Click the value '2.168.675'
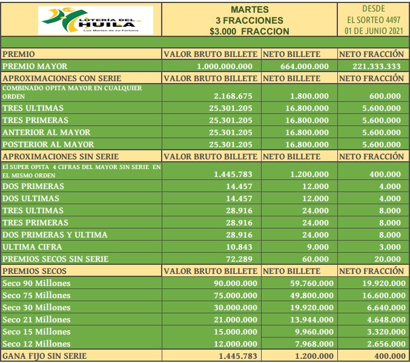The height and width of the screenshot is (363, 410). 233,96
